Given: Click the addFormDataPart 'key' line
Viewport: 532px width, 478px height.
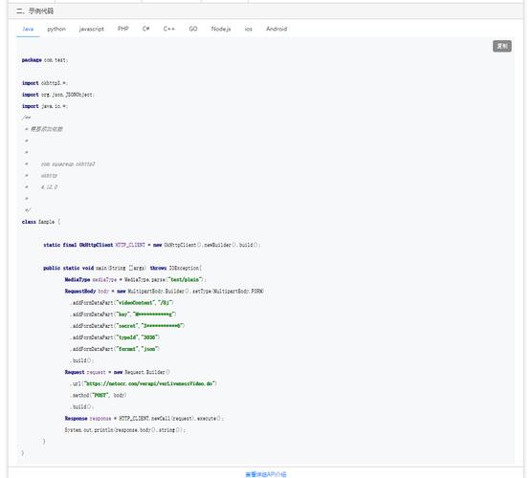Looking at the screenshot, I should point(123,314).
